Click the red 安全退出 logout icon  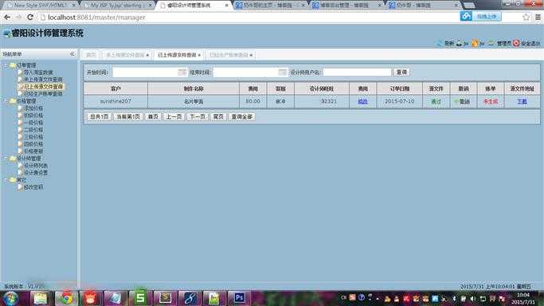click(x=516, y=43)
